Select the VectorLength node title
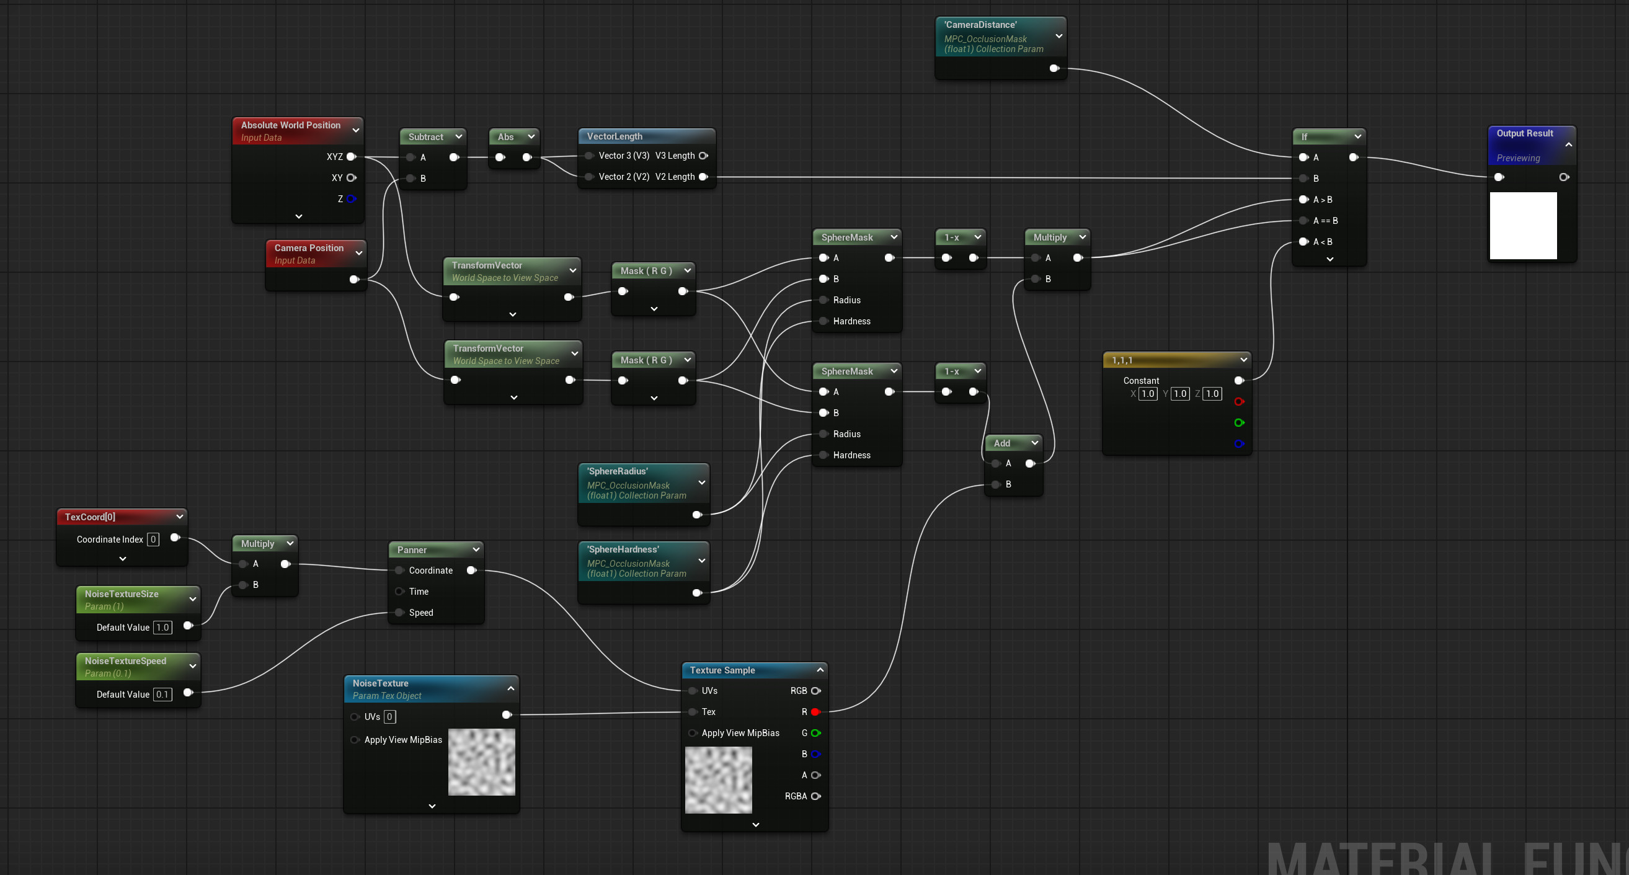Image resolution: width=1629 pixels, height=875 pixels. point(614,136)
